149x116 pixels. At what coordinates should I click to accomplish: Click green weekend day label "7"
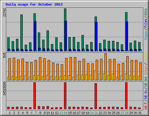[x=36, y=113]
